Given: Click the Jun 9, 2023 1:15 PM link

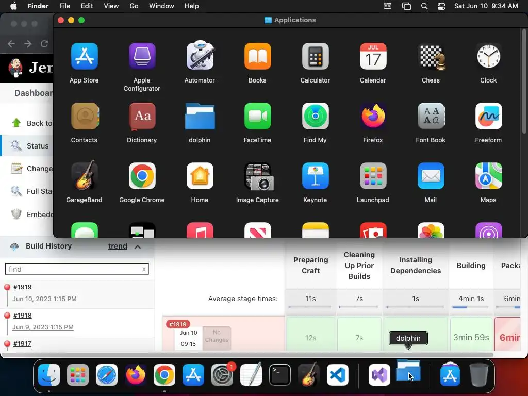Looking at the screenshot, I should pyautogui.click(x=43, y=327).
